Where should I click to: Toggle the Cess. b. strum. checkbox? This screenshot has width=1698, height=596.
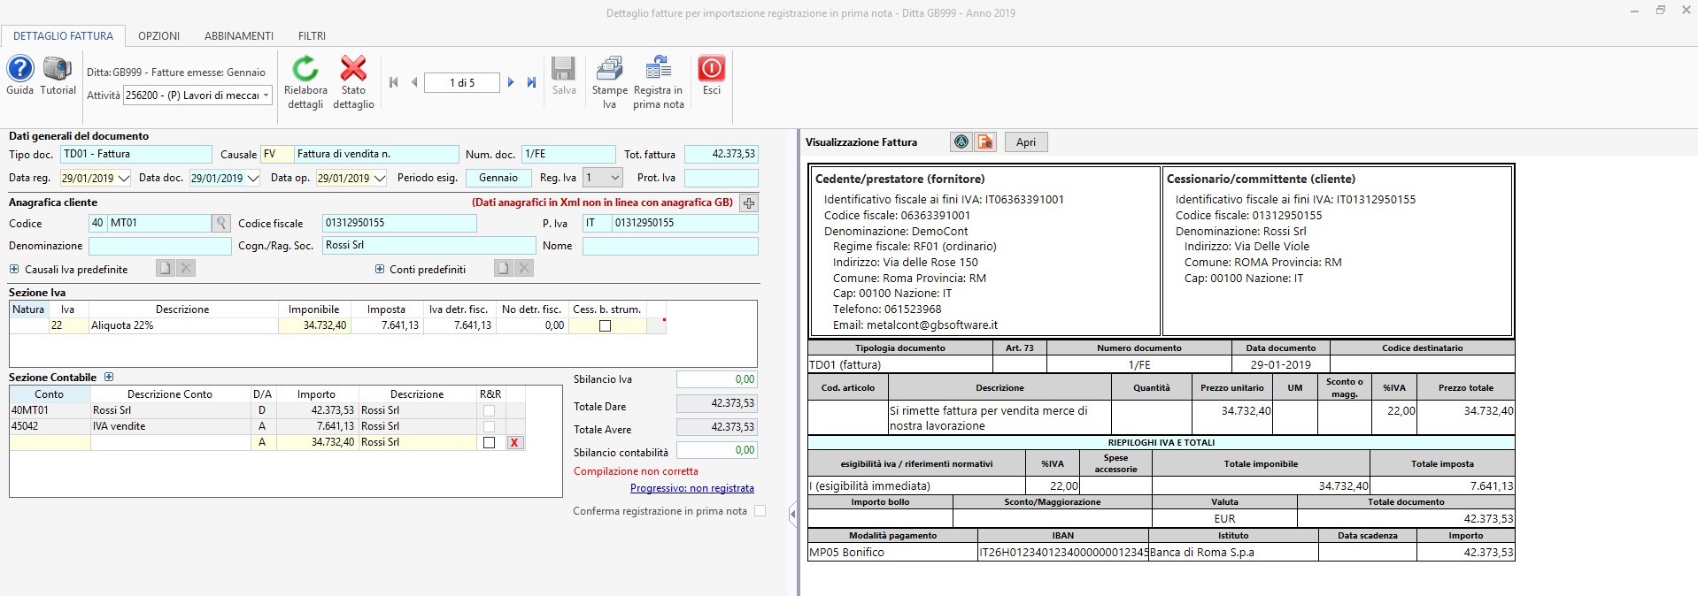point(606,325)
